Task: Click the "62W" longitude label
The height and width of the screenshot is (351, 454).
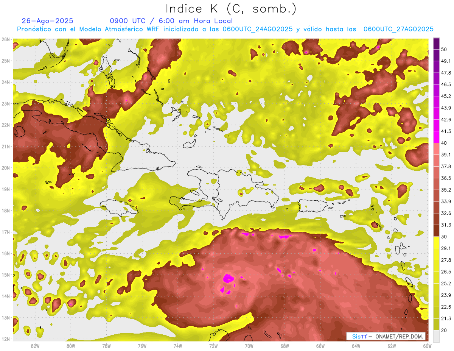Action: pyautogui.click(x=392, y=346)
